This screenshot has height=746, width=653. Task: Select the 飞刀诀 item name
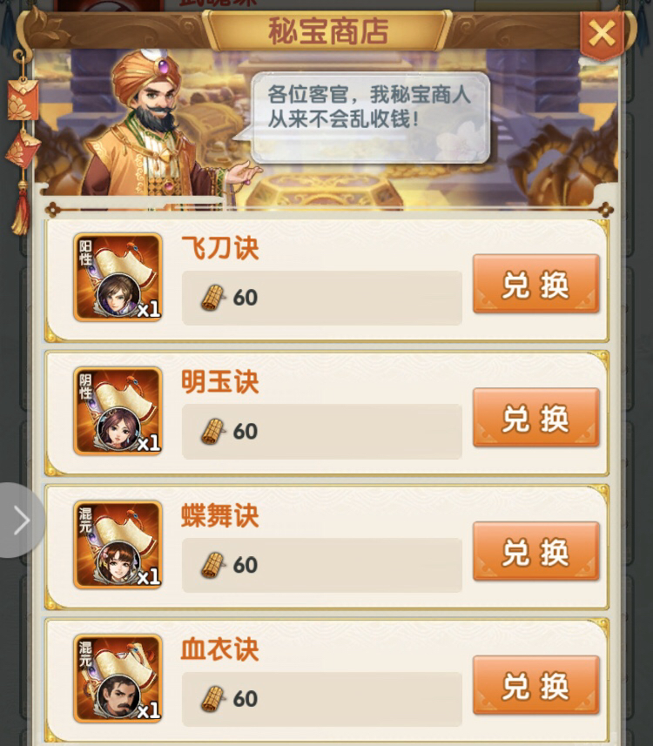pyautogui.click(x=220, y=248)
